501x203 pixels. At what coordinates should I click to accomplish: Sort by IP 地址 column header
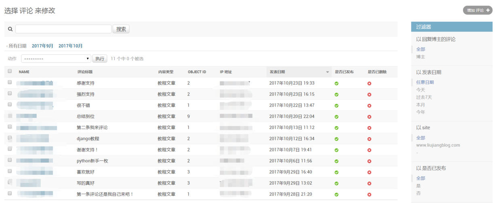pyautogui.click(x=226, y=72)
